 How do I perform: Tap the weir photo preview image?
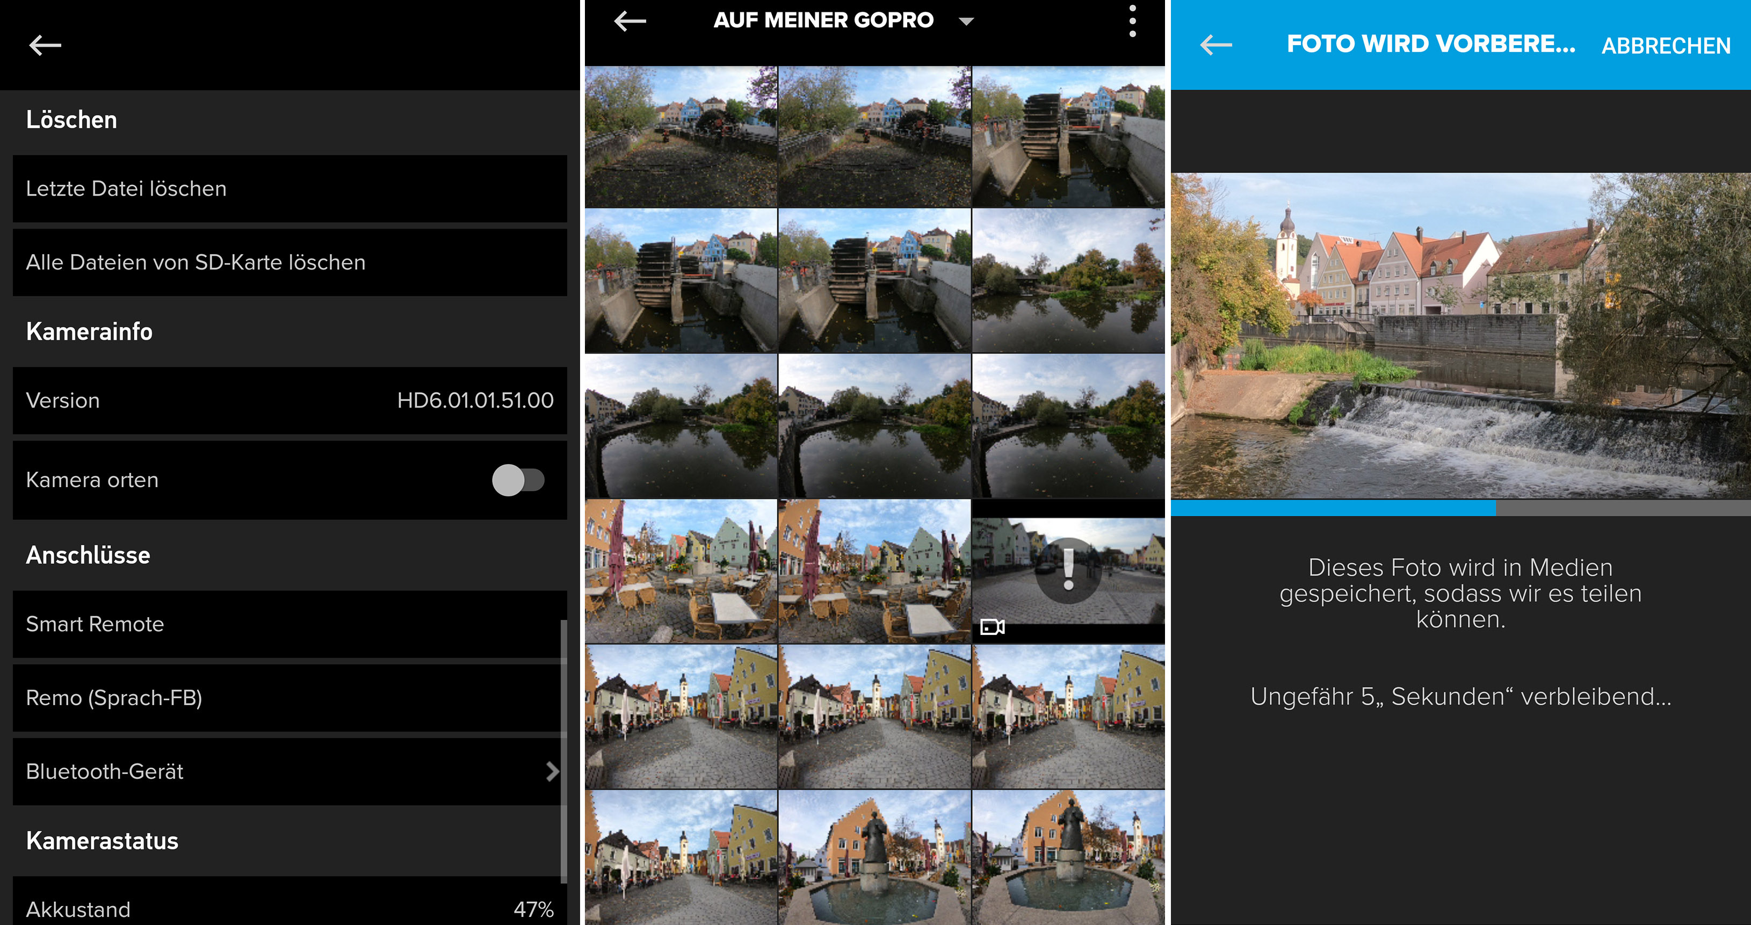tap(1460, 335)
